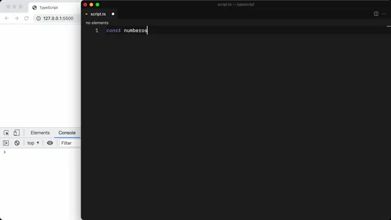Click the browser forward arrow

point(16,18)
